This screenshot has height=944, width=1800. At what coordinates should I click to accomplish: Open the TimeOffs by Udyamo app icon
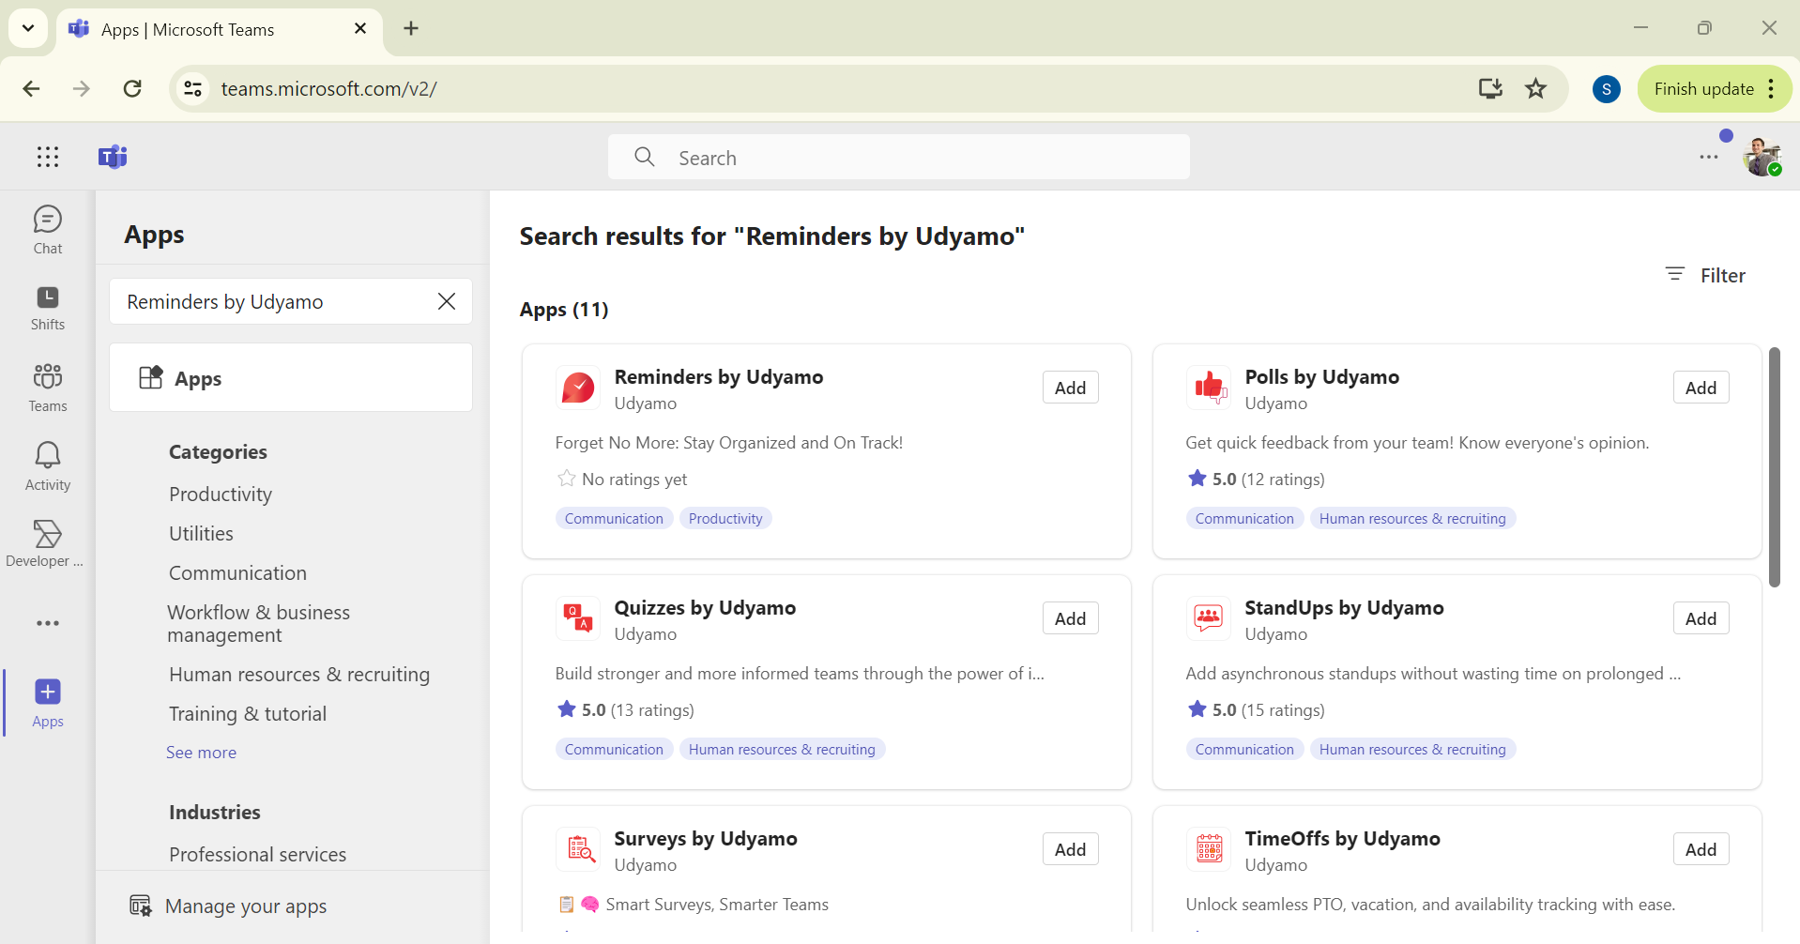(1209, 849)
